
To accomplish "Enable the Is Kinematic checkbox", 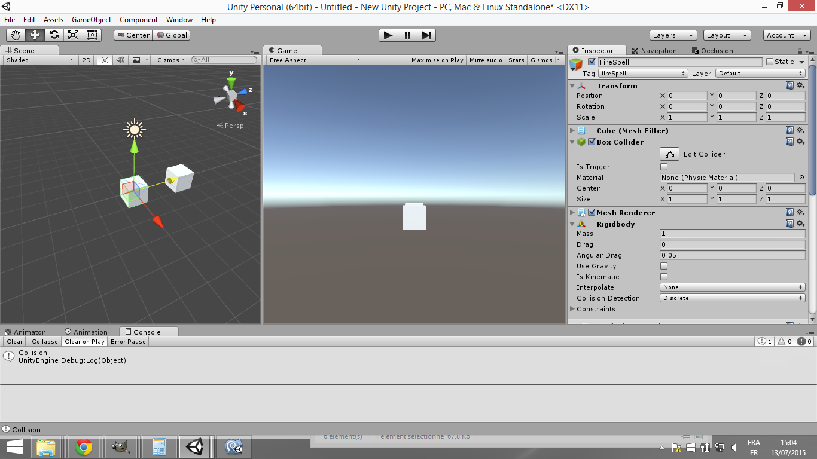I will click(x=664, y=277).
